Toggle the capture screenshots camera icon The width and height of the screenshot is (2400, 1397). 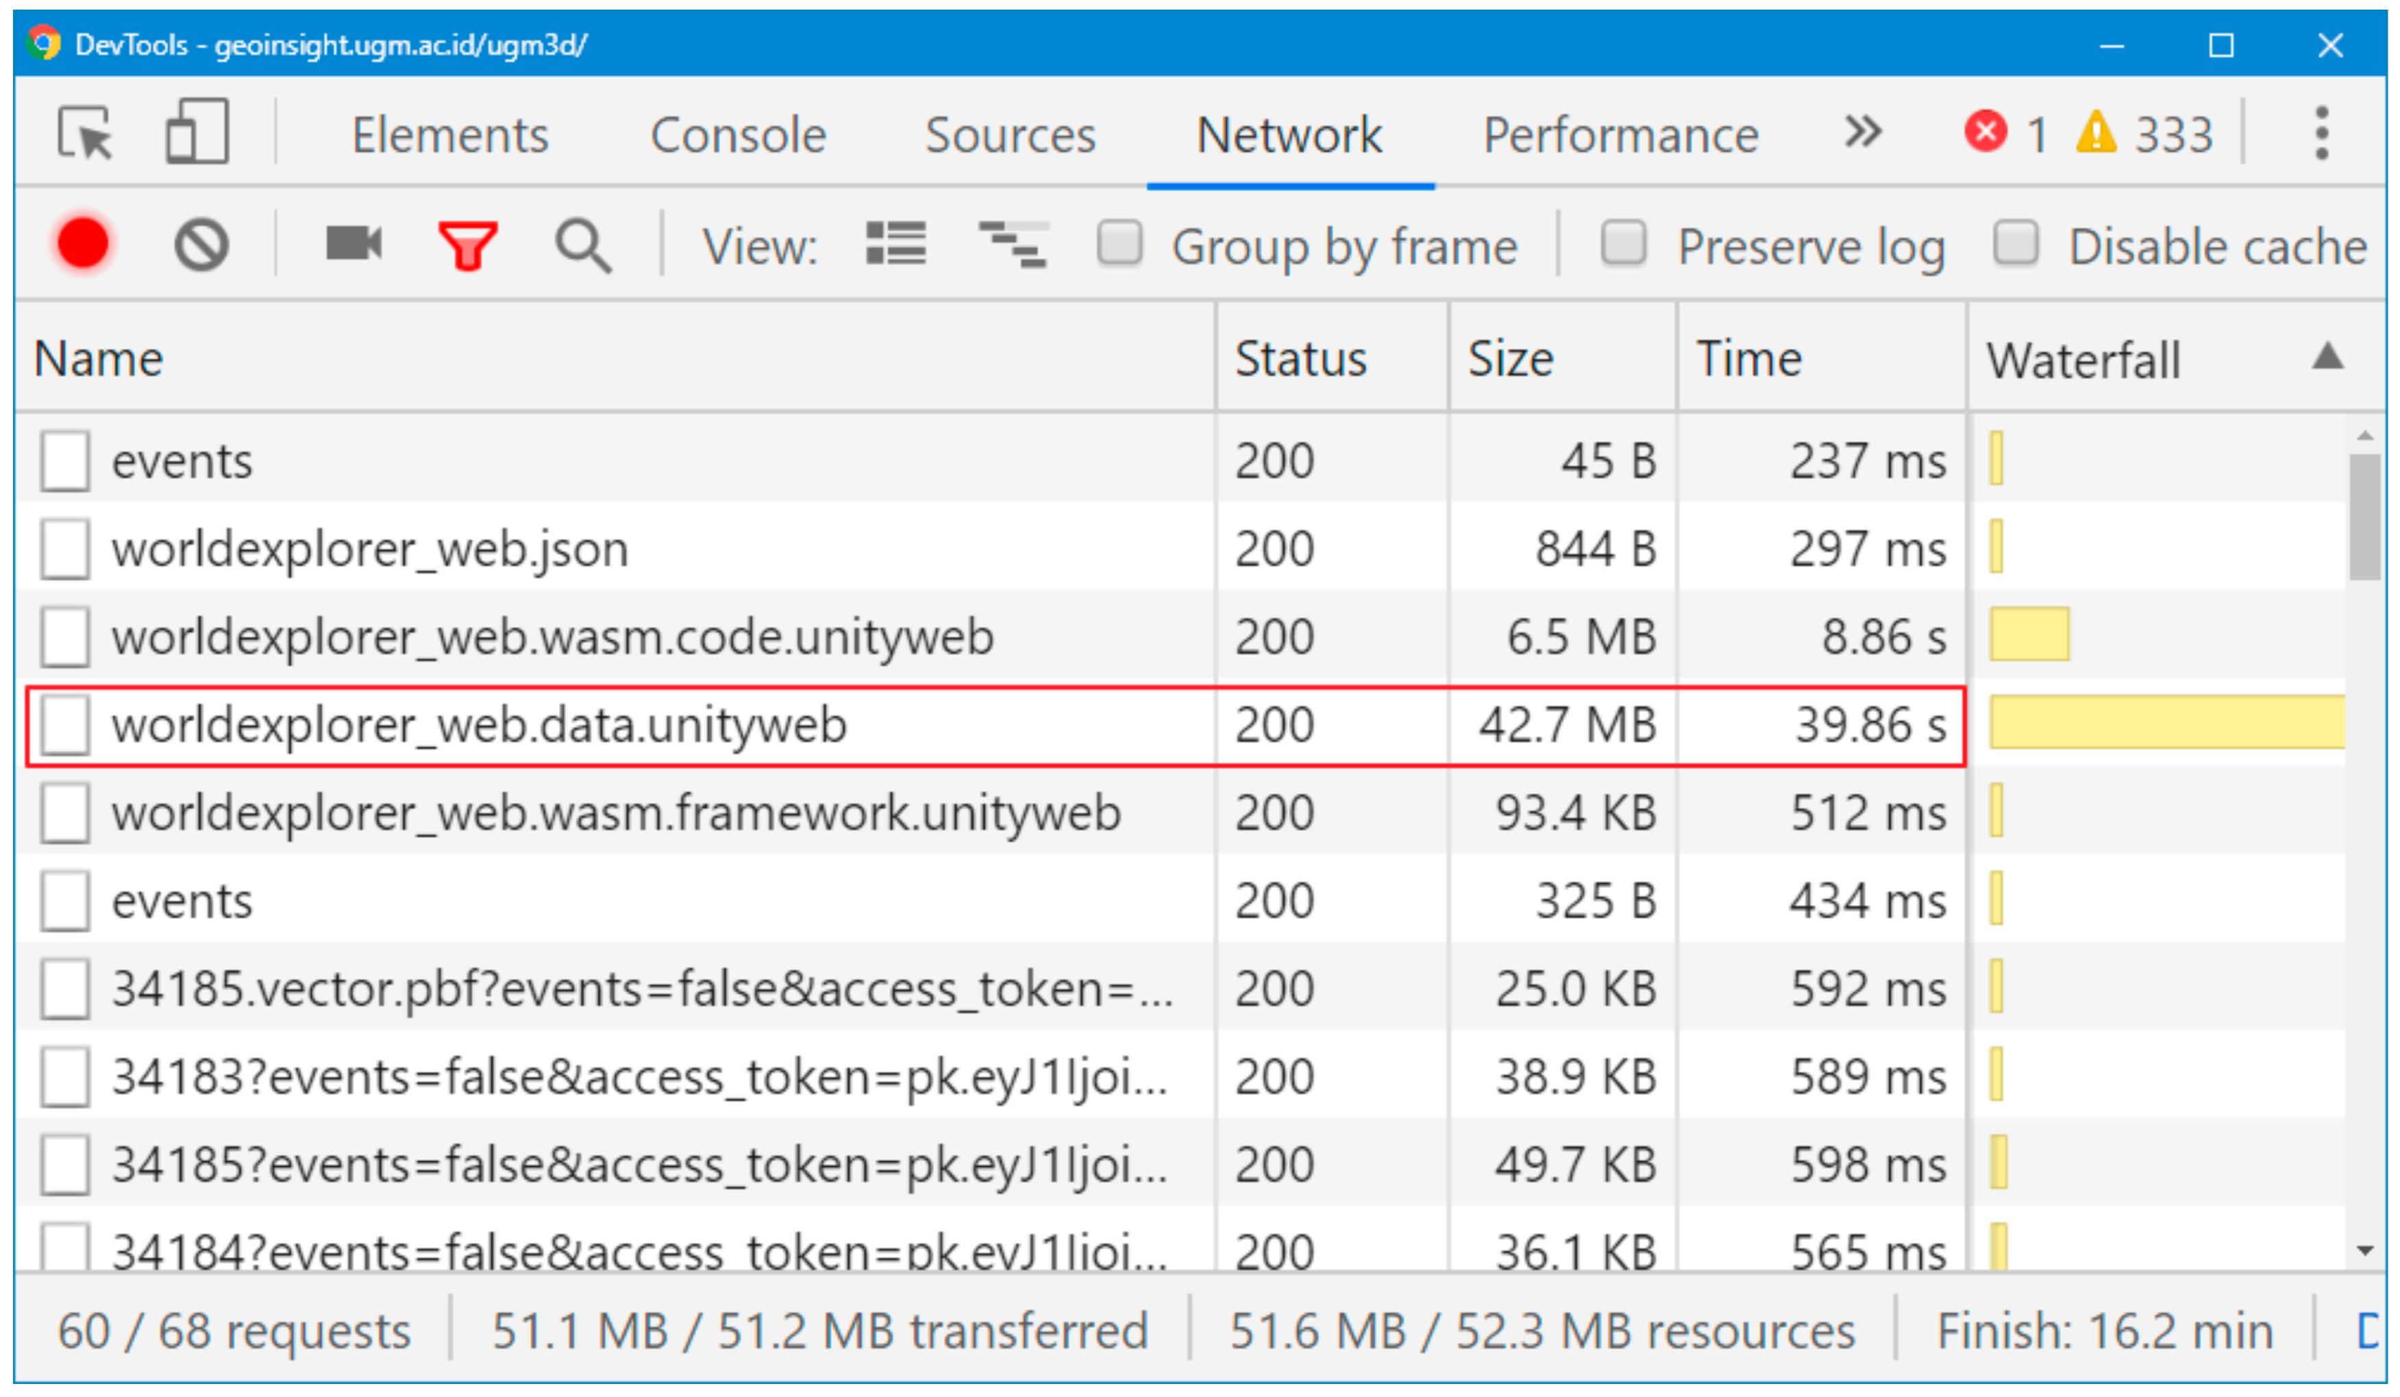click(354, 244)
